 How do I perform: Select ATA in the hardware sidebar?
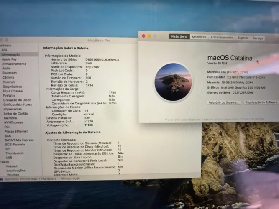pos(5,50)
